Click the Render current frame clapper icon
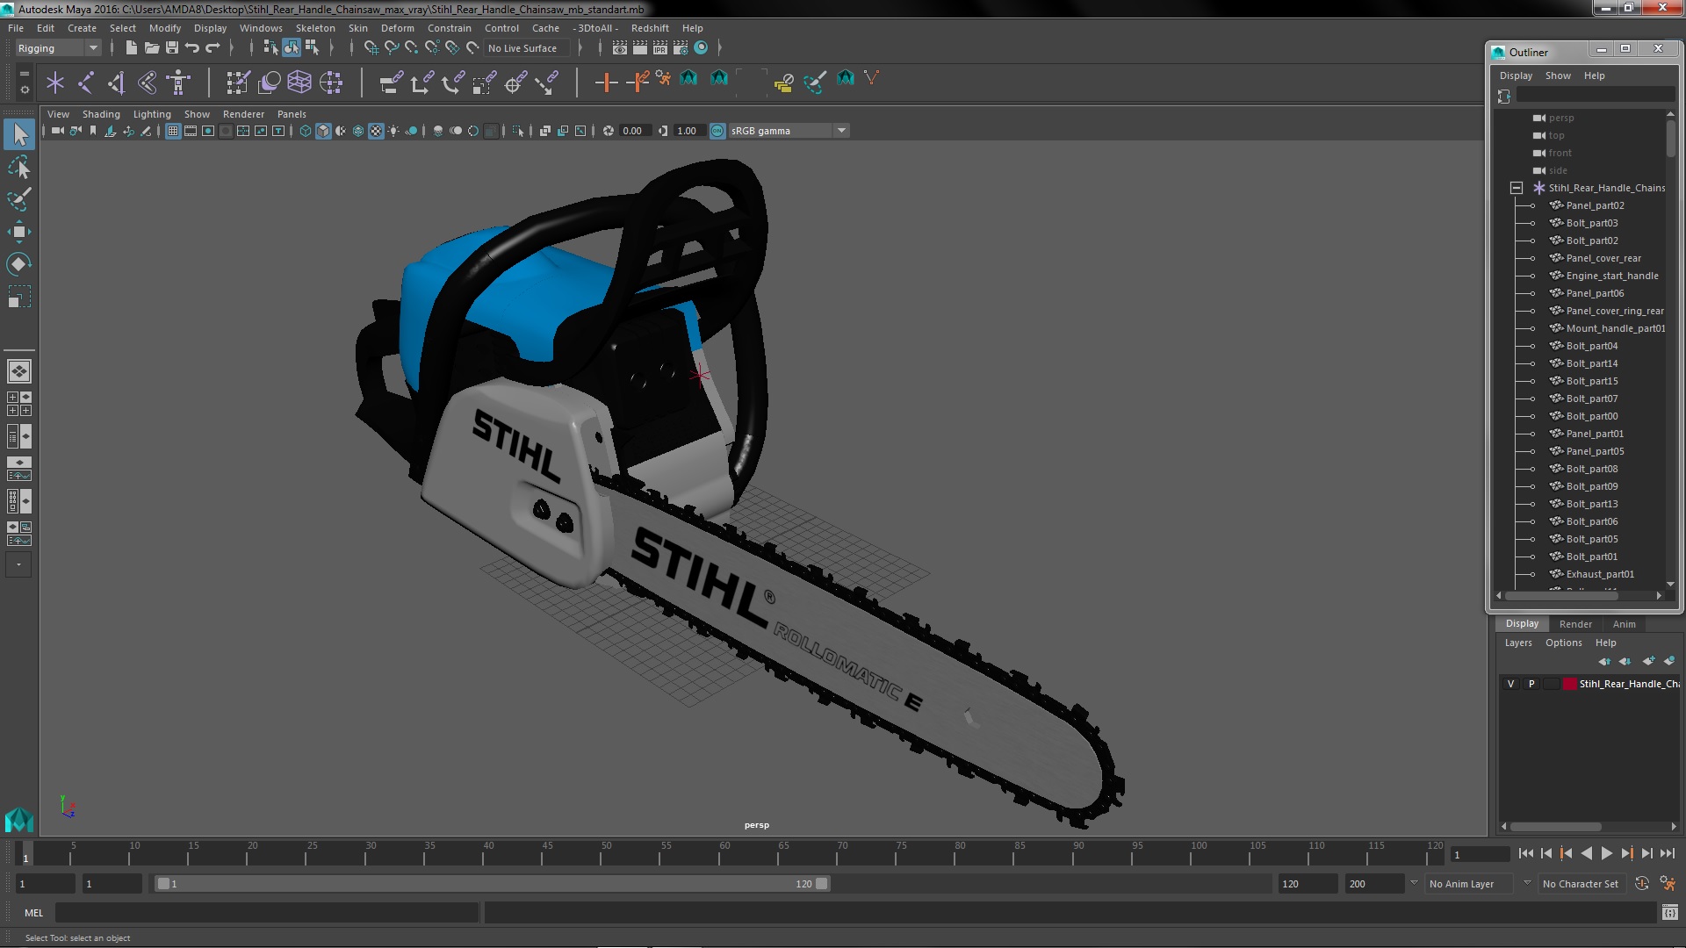 [640, 48]
